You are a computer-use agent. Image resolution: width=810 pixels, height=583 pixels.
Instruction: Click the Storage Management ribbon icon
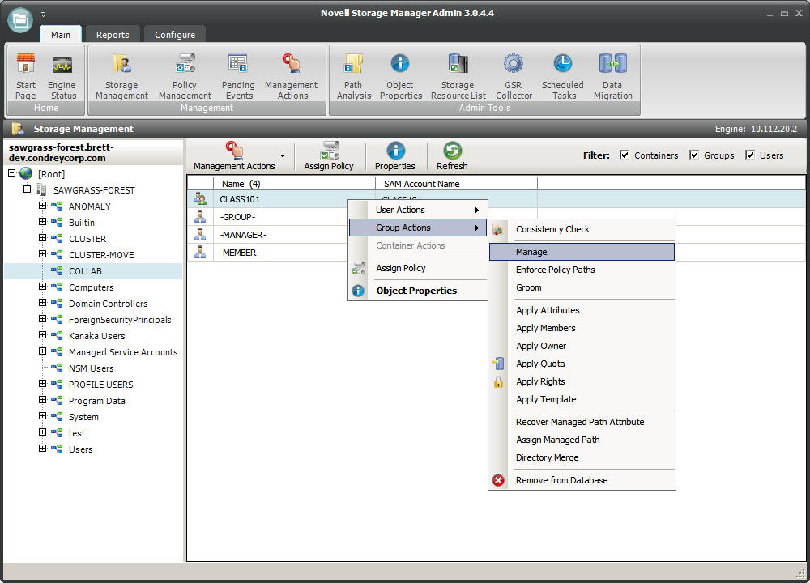tap(122, 77)
